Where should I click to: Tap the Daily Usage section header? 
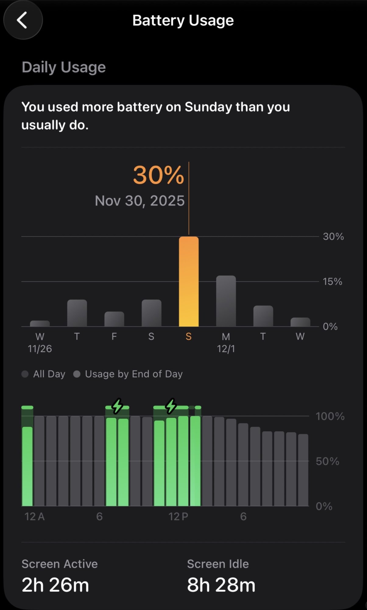pyautogui.click(x=64, y=67)
